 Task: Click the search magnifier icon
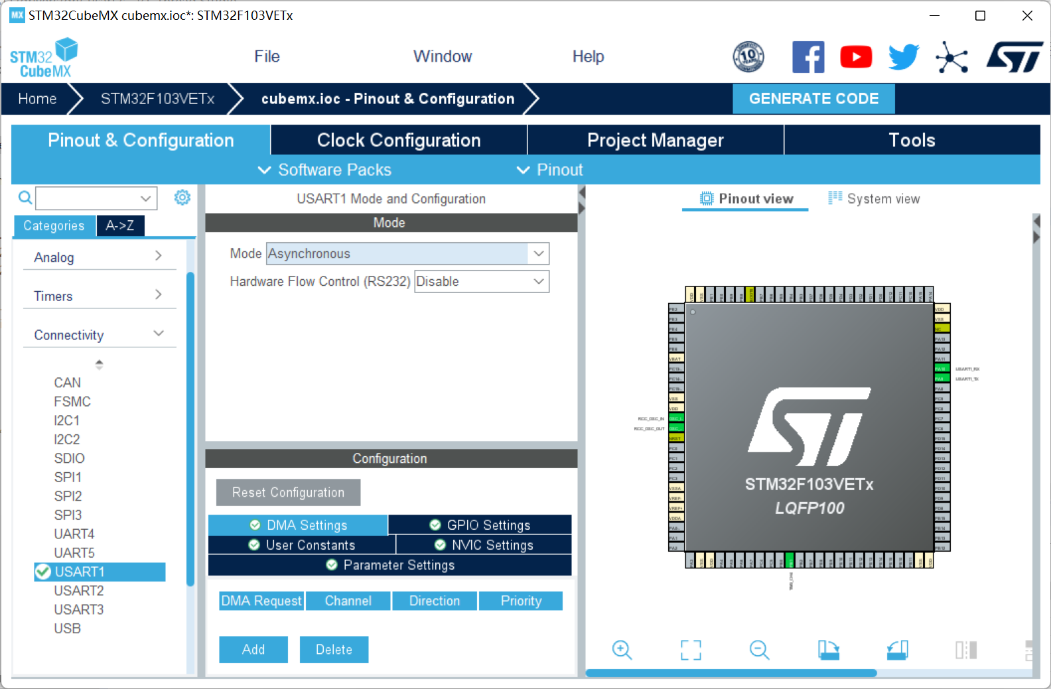click(x=25, y=198)
